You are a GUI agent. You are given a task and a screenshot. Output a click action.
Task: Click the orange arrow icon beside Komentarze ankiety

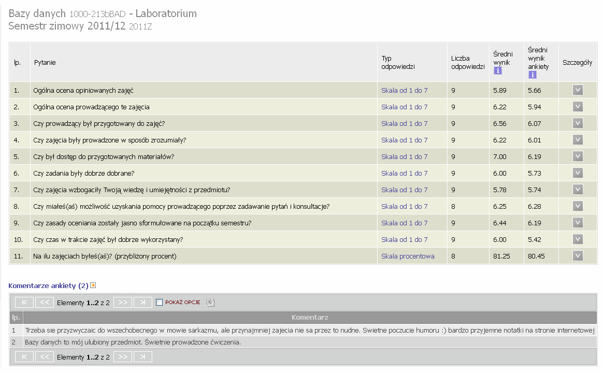(x=93, y=285)
